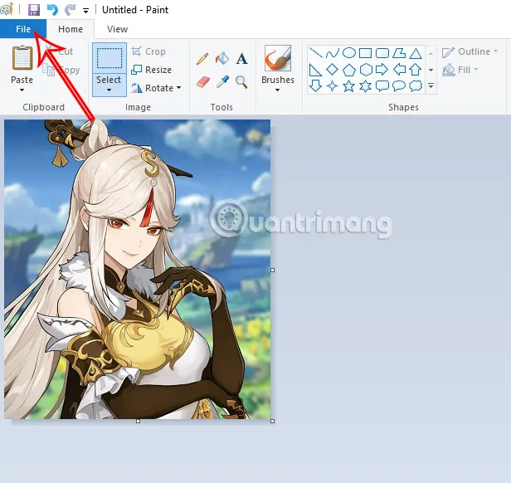Choose the Right triangle shape
This screenshot has width=511, height=483.
pyautogui.click(x=315, y=70)
